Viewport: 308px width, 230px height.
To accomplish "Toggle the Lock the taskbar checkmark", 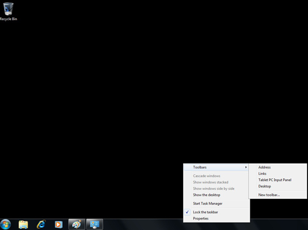I will (187, 212).
